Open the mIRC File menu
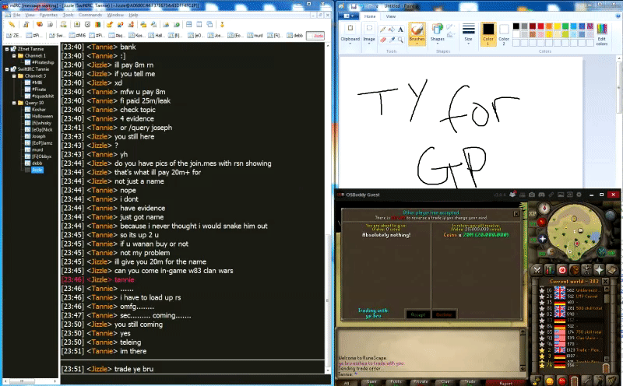This screenshot has width=623, height=386. tap(16, 15)
